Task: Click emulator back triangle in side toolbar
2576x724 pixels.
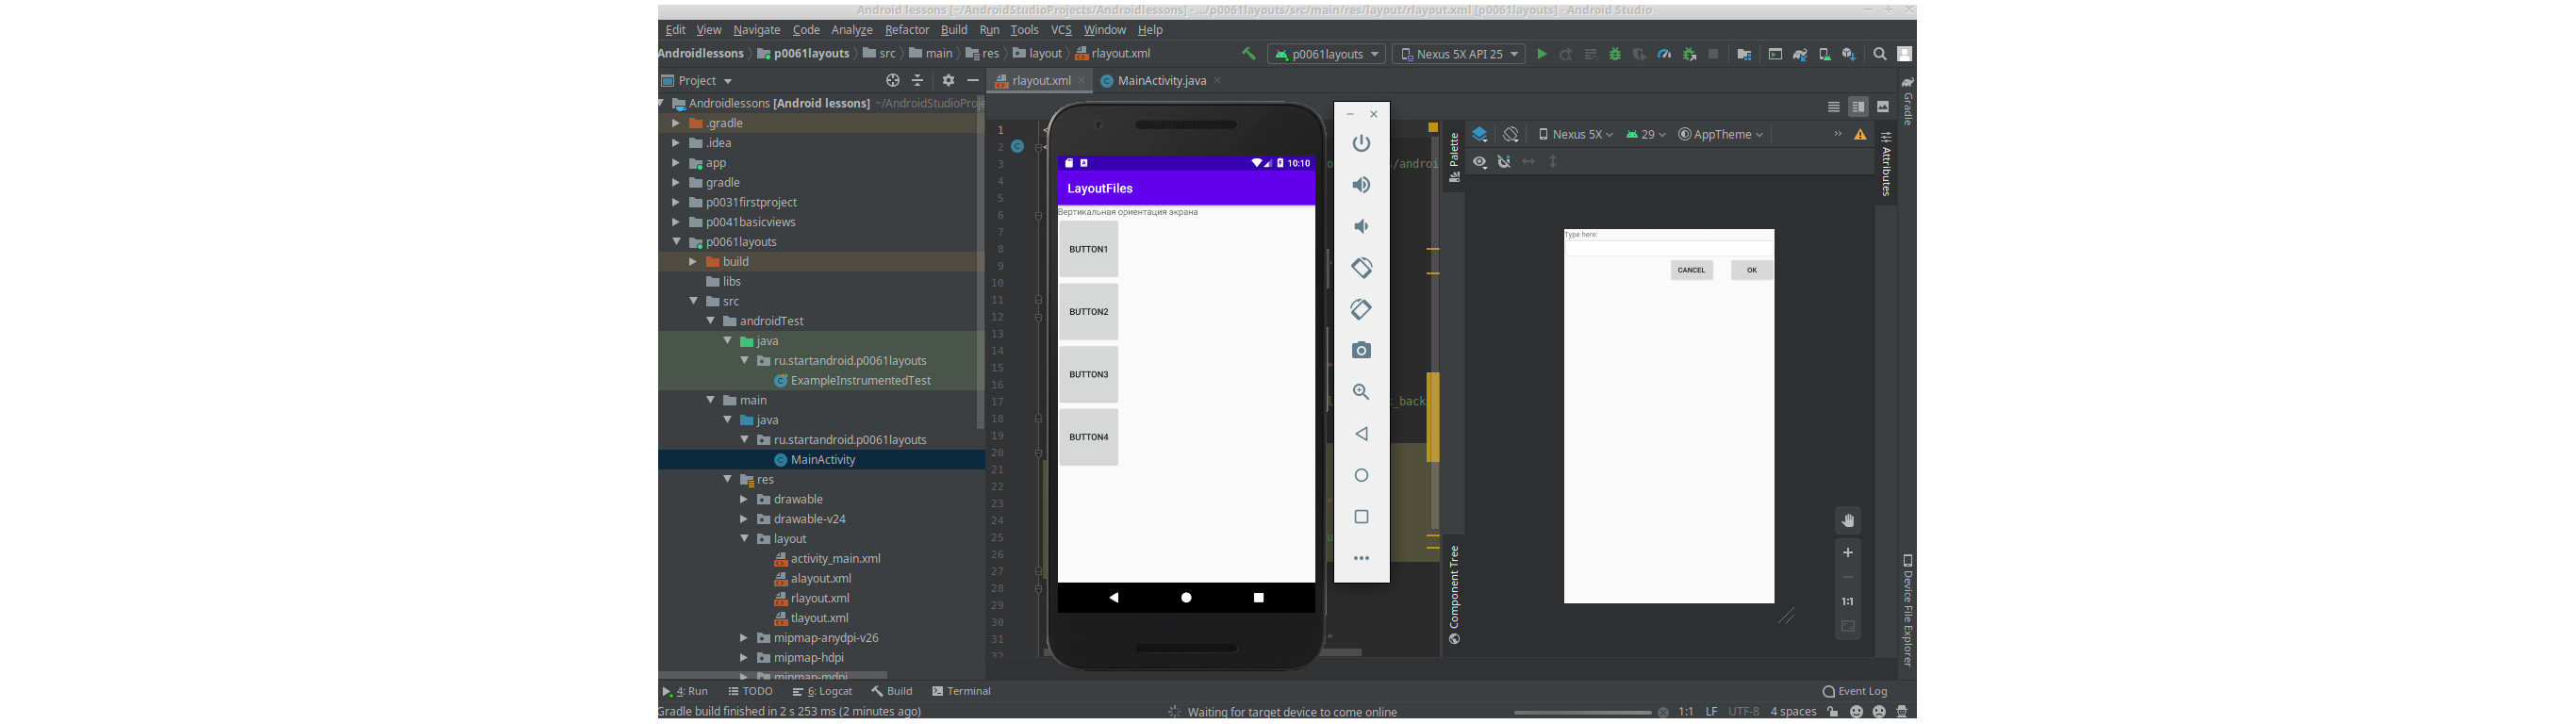Action: click(1361, 434)
